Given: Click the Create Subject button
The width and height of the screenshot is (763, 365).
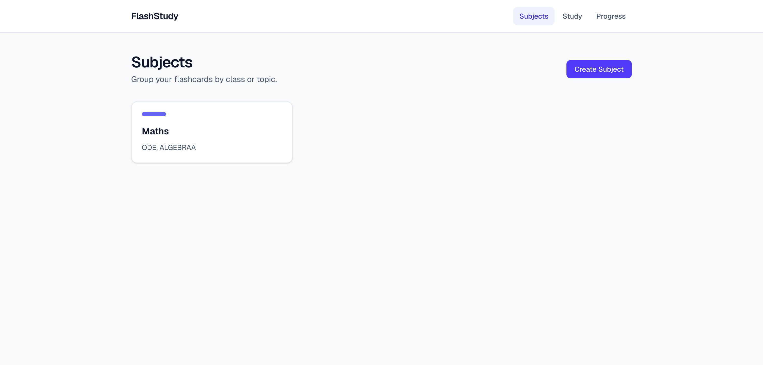Looking at the screenshot, I should click(x=599, y=69).
